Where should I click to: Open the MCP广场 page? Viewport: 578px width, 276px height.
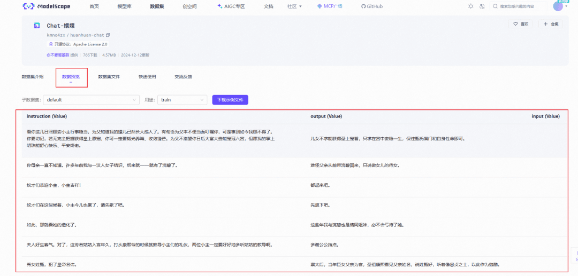(329, 6)
